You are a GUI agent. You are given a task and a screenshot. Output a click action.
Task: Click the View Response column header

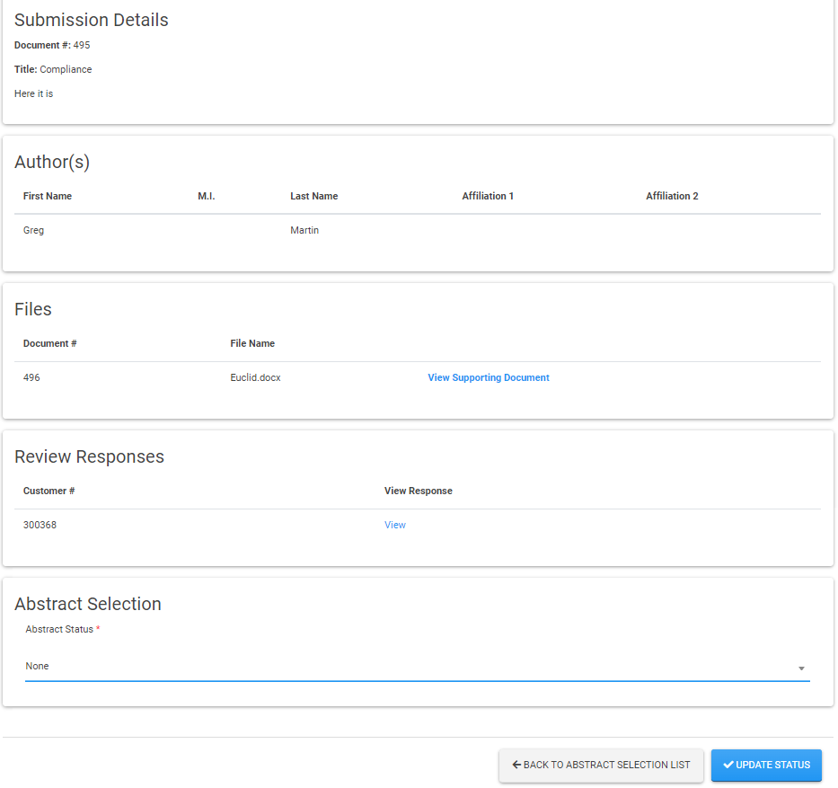(x=419, y=491)
